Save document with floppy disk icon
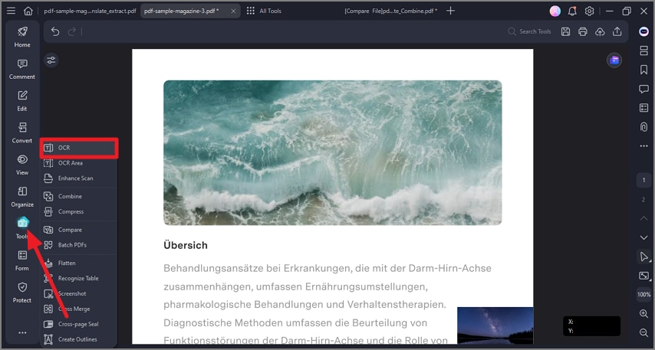The width and height of the screenshot is (655, 350). click(x=565, y=31)
